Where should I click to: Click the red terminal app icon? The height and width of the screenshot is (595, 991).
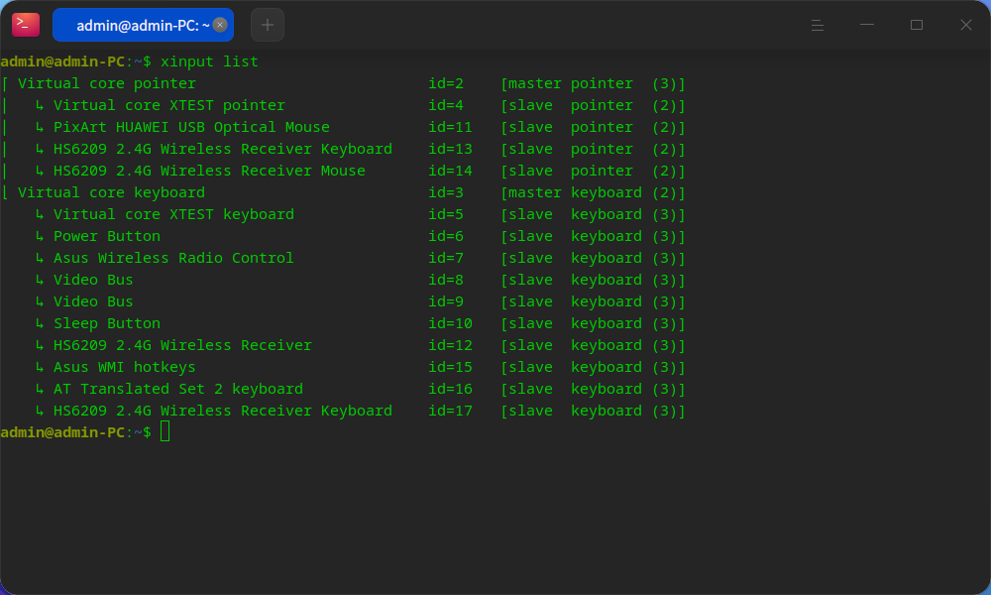[x=26, y=25]
